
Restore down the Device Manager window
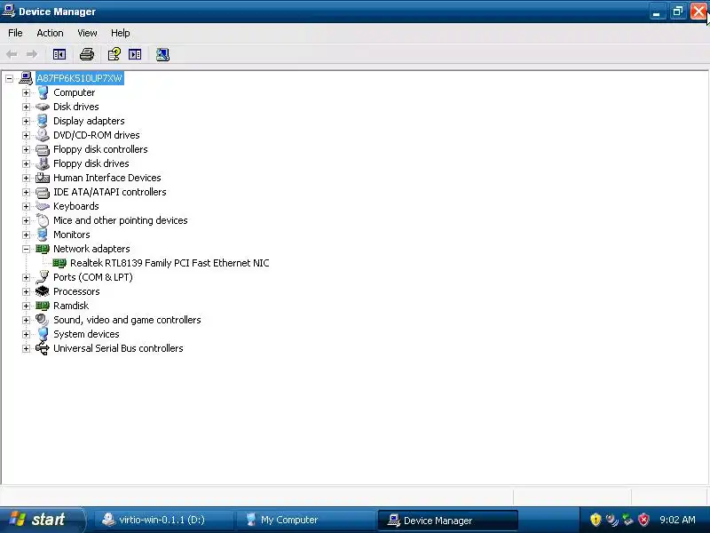(x=677, y=12)
